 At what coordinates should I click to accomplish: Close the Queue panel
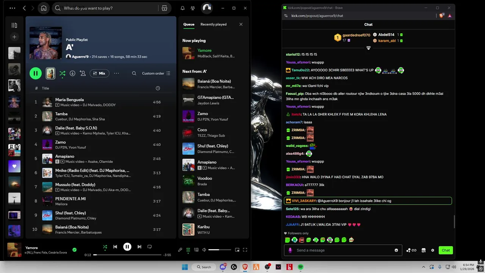coord(241,24)
